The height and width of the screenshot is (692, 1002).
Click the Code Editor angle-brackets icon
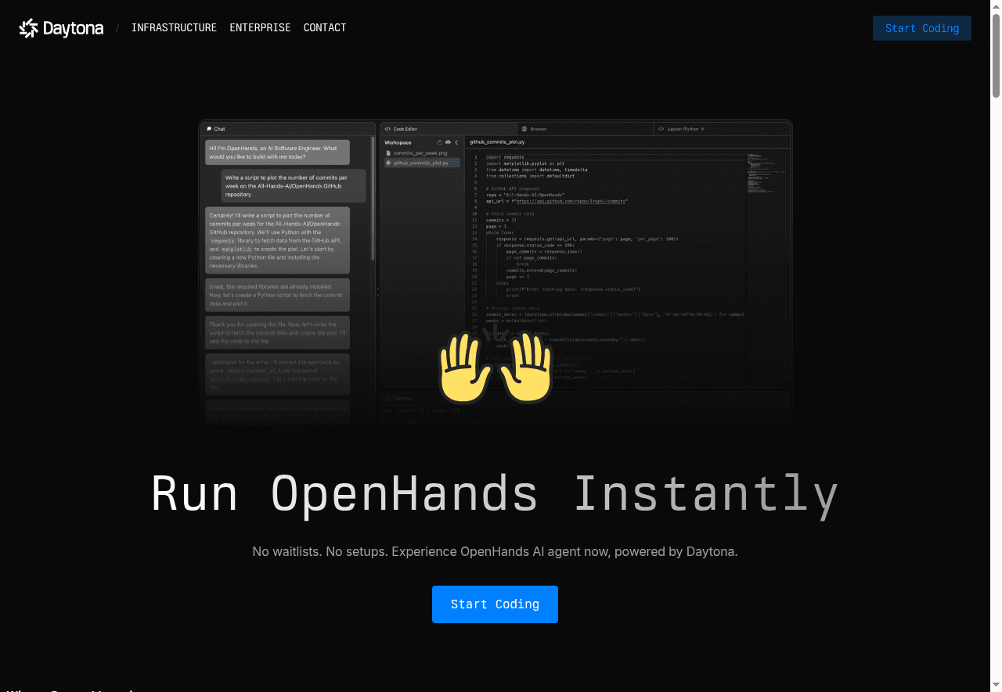point(387,127)
